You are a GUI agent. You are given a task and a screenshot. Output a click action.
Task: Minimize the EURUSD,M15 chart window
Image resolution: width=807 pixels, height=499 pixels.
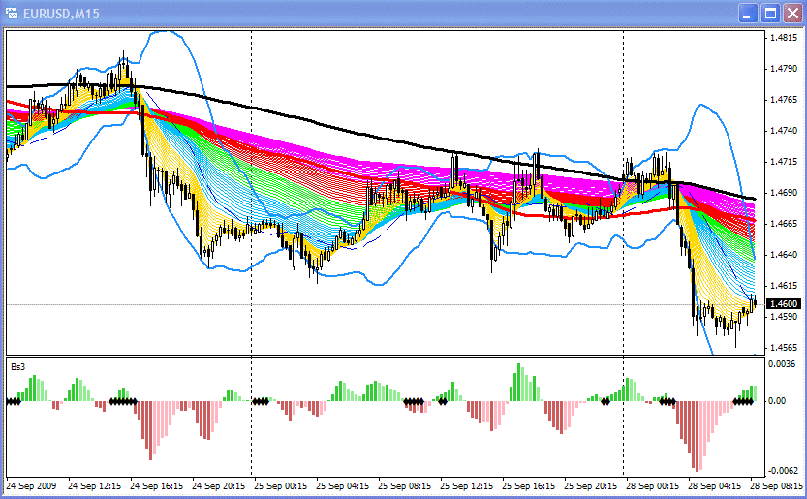[x=748, y=14]
